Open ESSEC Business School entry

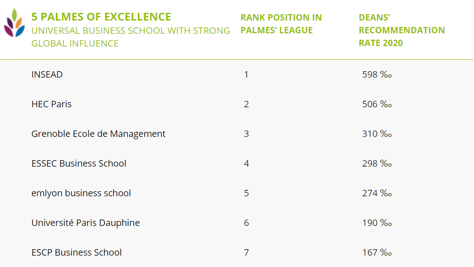click(79, 163)
